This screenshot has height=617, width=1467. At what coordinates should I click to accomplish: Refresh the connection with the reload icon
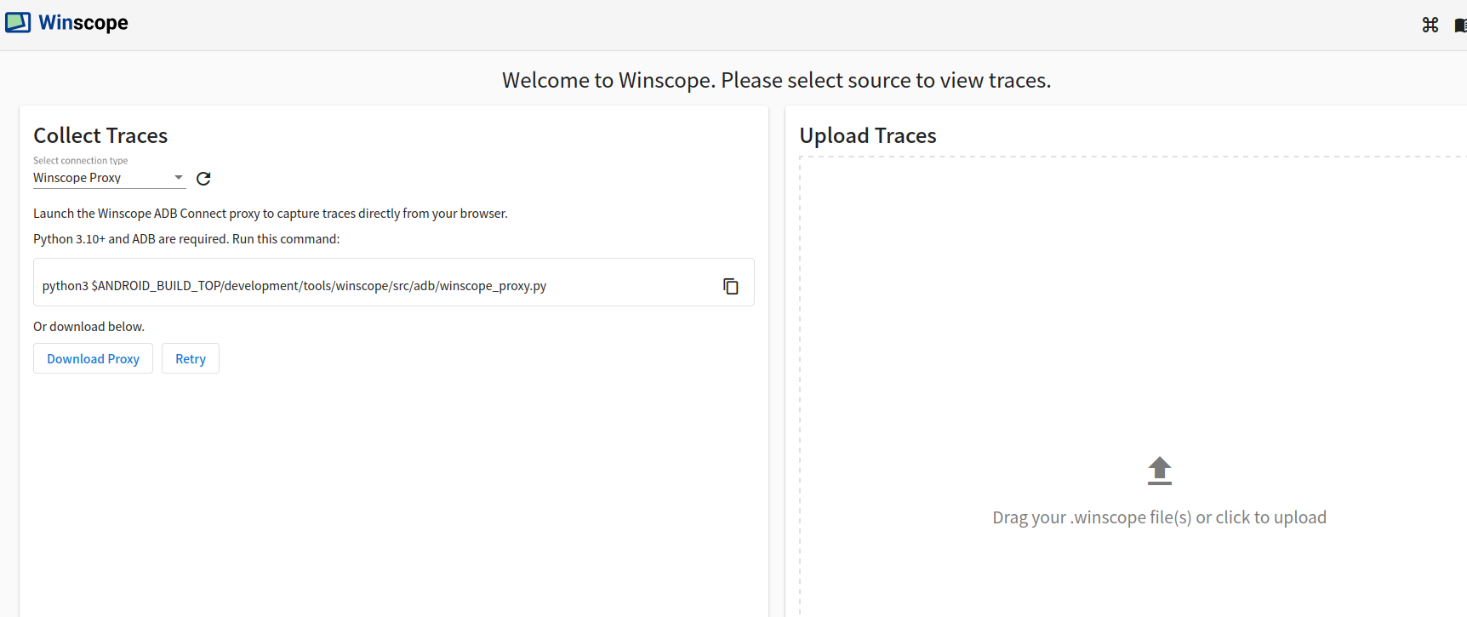click(203, 178)
